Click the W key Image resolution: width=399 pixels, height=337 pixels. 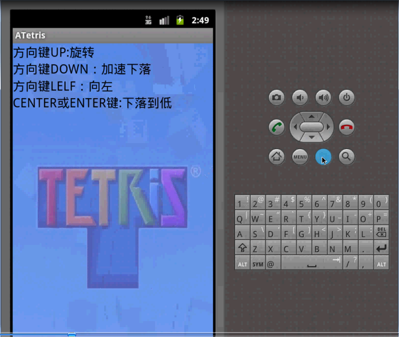pos(258,217)
